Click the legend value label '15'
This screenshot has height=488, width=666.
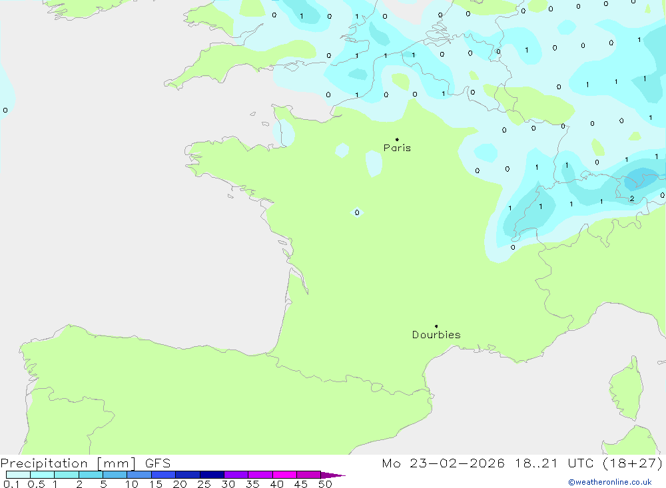pos(156,484)
